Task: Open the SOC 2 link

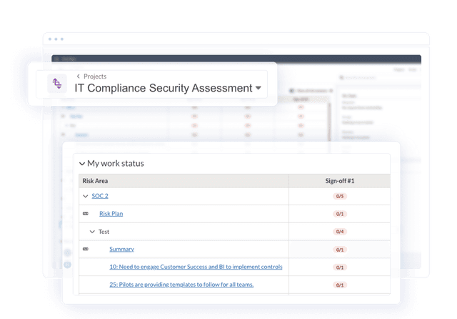Action: pyautogui.click(x=100, y=196)
